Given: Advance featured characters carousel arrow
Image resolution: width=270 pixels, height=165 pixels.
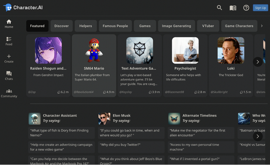Looking at the screenshot, I should (x=258, y=62).
